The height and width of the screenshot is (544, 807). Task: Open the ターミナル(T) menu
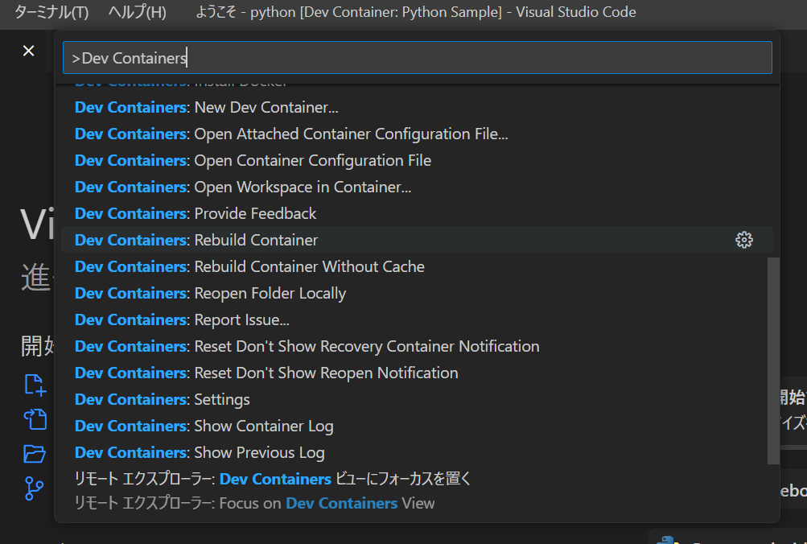click(51, 12)
